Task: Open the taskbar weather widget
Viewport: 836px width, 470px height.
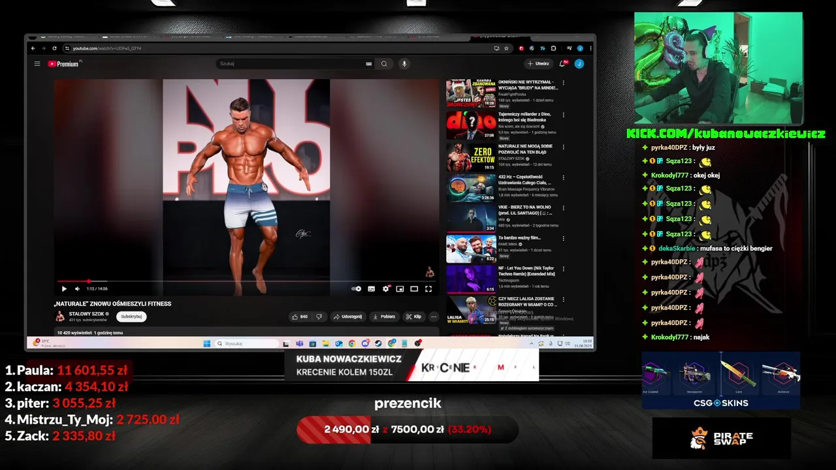Action: point(49,343)
